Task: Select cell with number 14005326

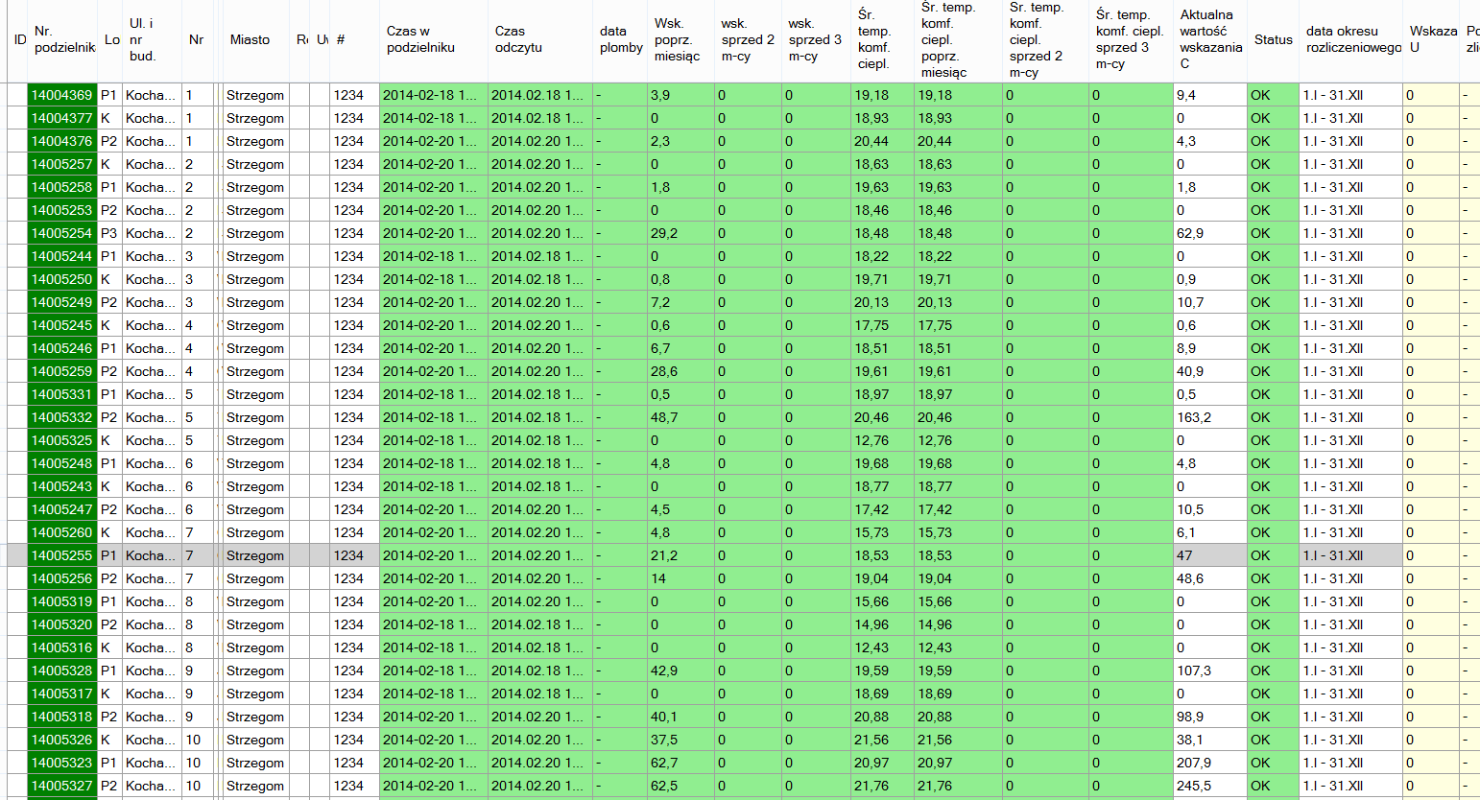Action: [62, 740]
